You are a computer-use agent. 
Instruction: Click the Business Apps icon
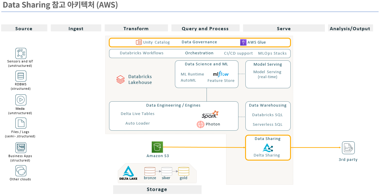[21, 148]
